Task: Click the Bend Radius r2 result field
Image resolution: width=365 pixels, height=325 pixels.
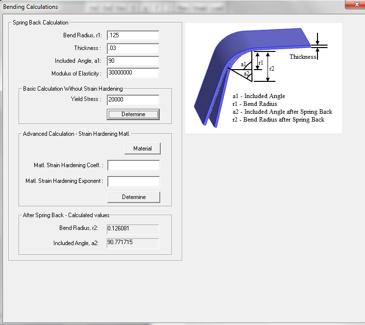Action: 133,229
